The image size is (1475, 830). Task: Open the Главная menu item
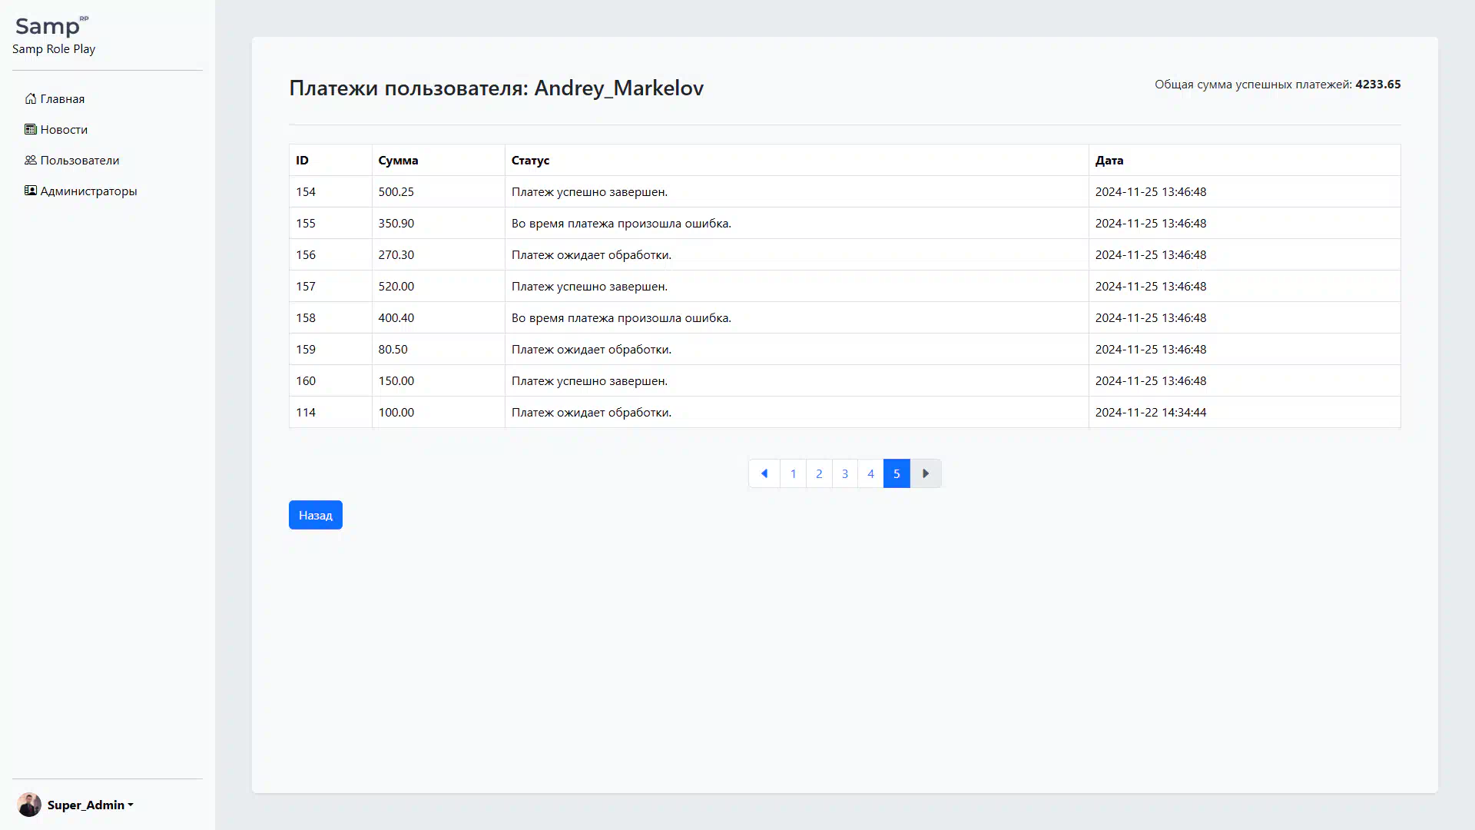(62, 98)
